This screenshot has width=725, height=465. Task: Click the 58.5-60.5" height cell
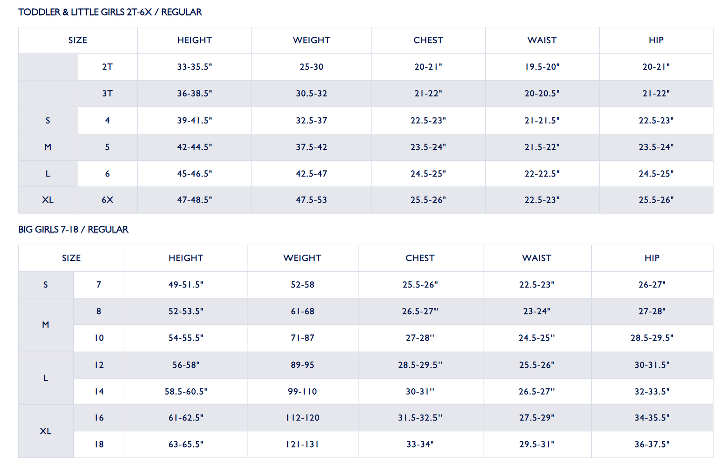[x=186, y=391]
